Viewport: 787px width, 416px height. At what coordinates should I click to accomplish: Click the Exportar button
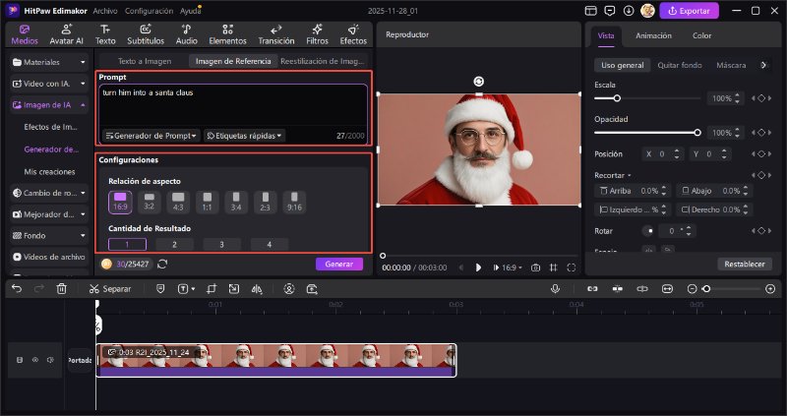pos(690,11)
